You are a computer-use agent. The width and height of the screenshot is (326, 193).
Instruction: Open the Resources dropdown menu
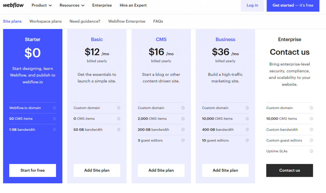[x=72, y=5]
